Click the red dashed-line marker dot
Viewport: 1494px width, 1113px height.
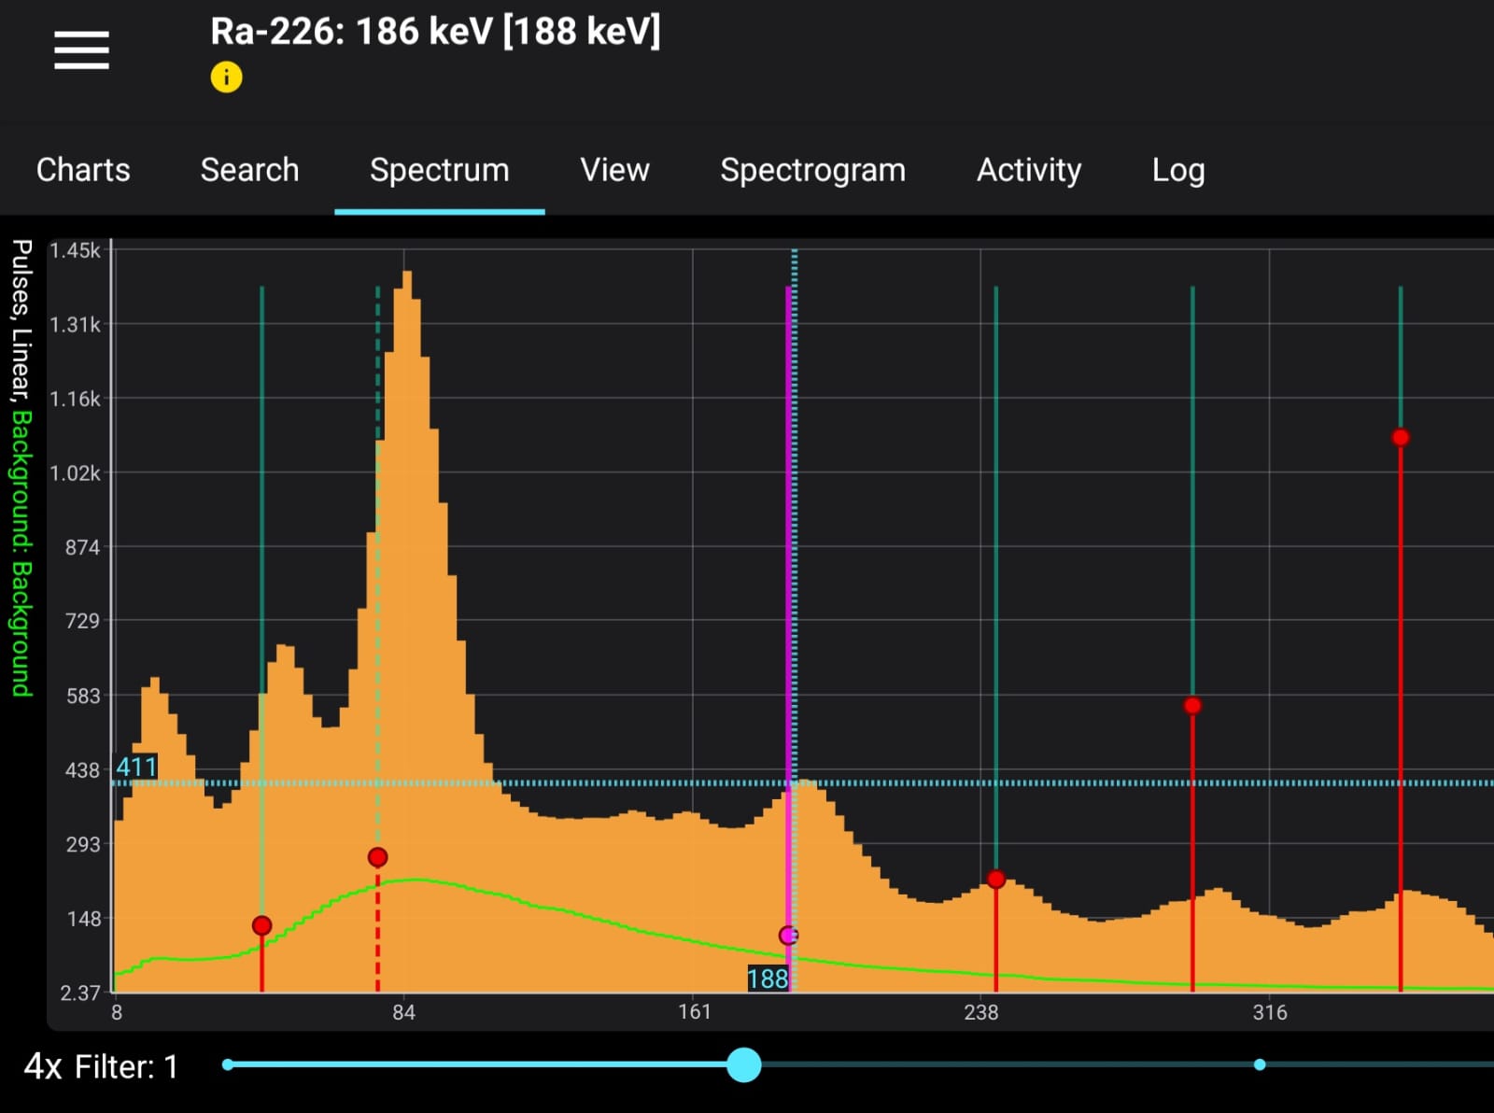pos(377,857)
